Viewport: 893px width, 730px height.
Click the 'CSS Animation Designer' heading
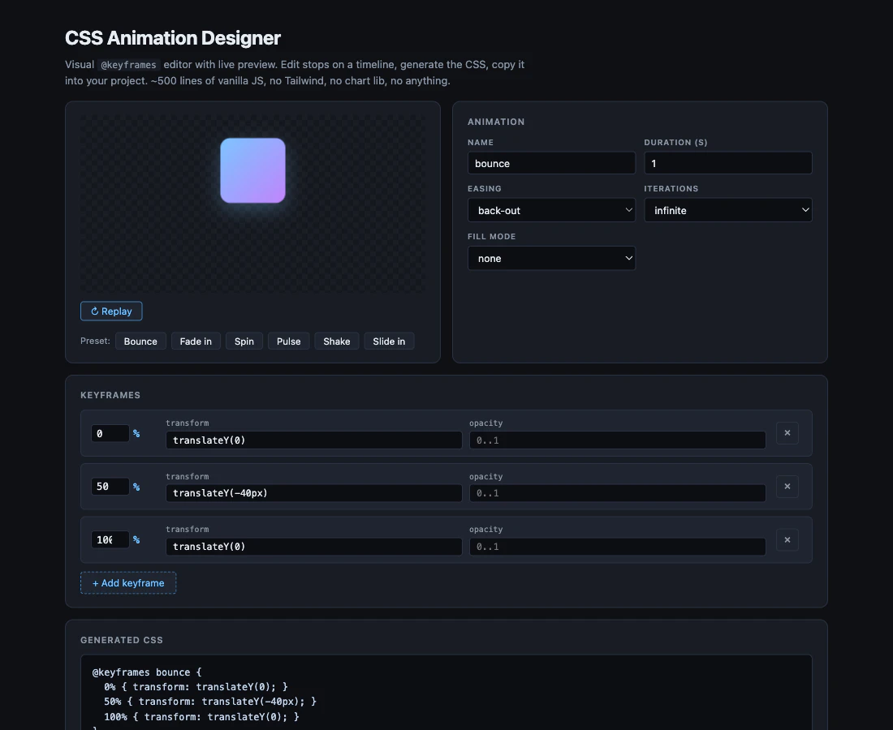click(x=173, y=38)
